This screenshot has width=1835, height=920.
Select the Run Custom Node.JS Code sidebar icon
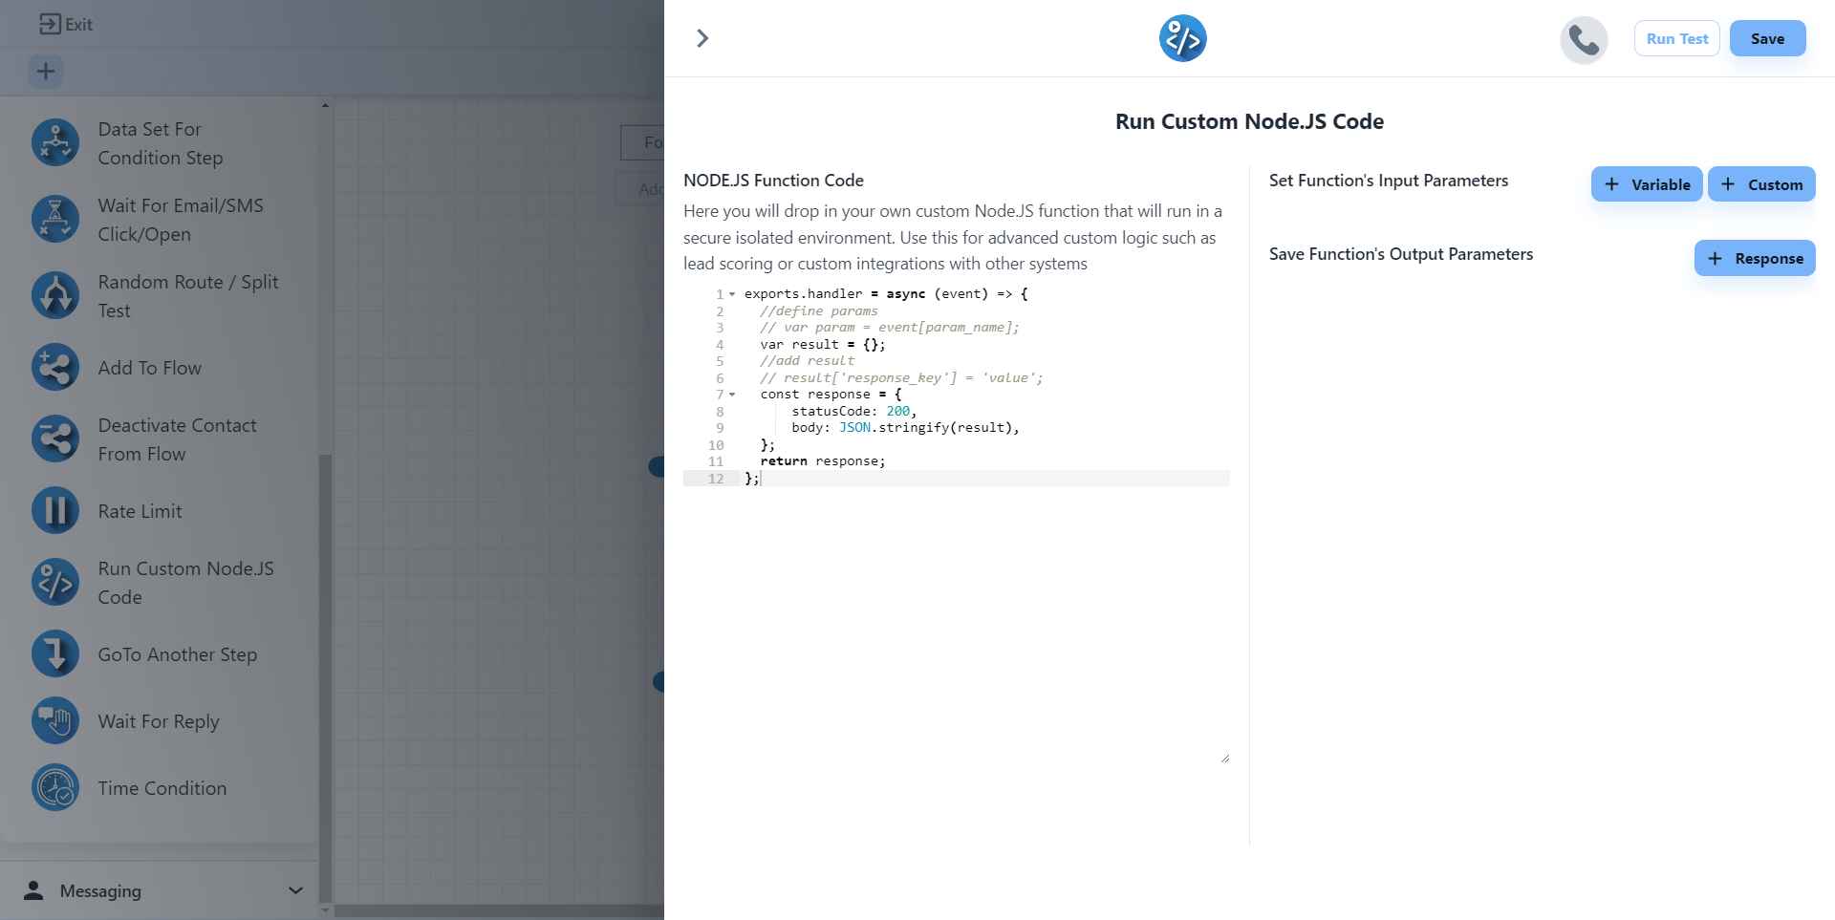point(55,583)
